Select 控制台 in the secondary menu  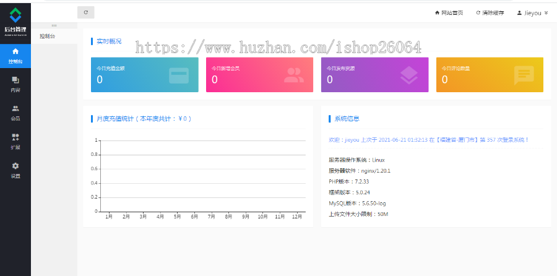coord(54,37)
